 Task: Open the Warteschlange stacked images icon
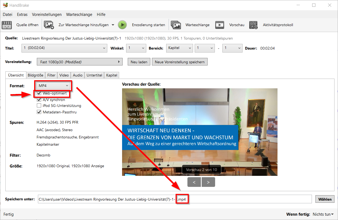(176, 25)
